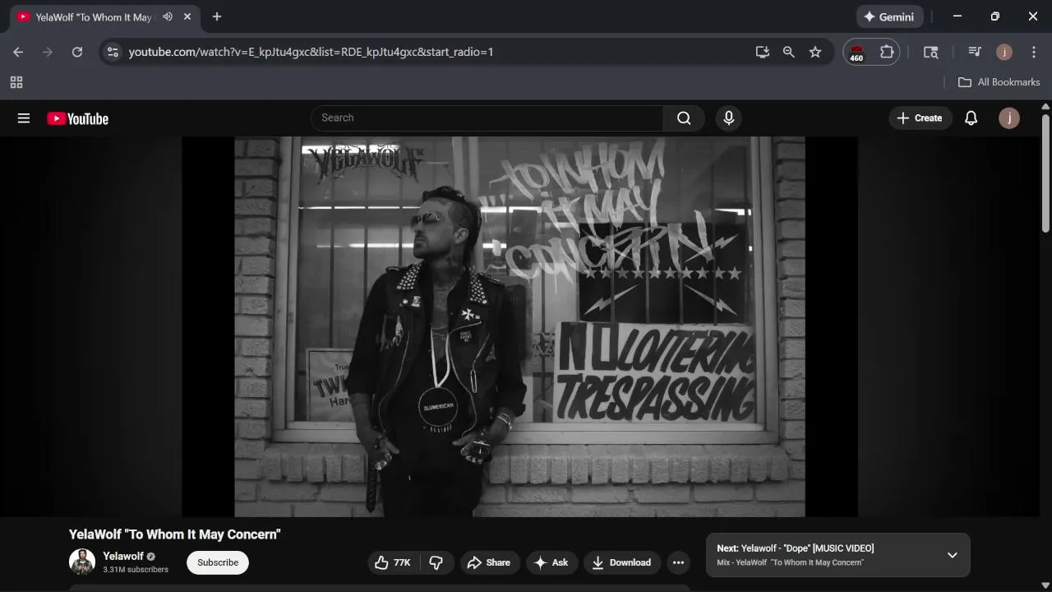
Task: Click the 3.31M subscribers text
Action: 136,570
